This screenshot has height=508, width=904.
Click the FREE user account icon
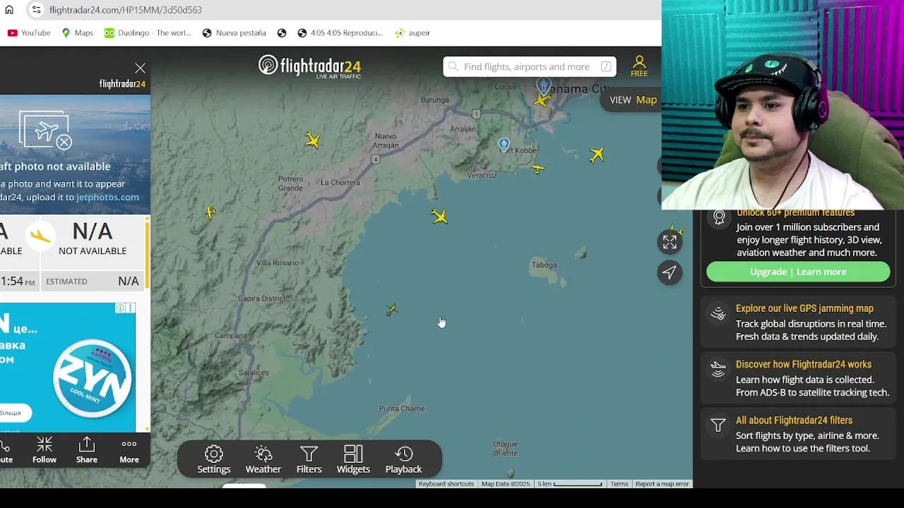(x=639, y=66)
